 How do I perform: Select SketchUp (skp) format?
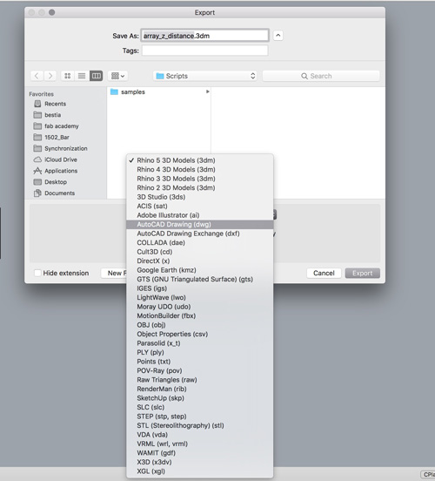tap(200, 398)
